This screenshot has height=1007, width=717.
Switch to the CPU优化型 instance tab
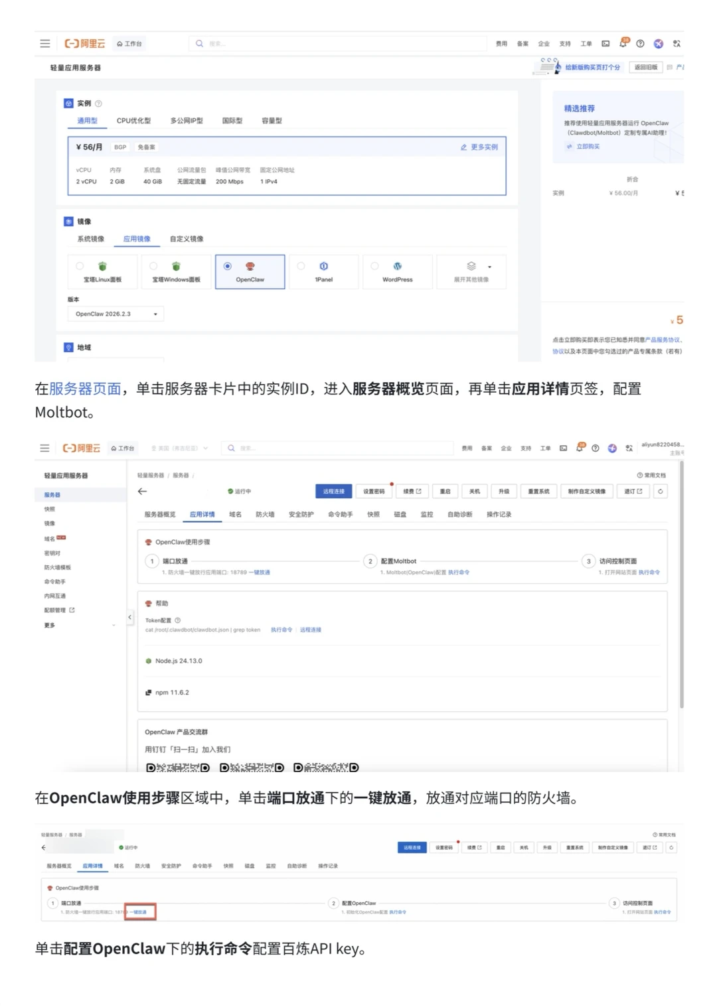(133, 121)
